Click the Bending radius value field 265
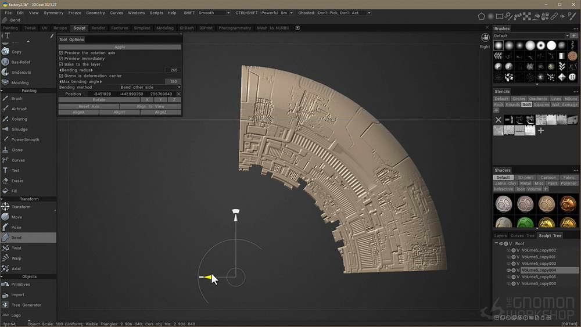Viewport: 581px width, 327px height. point(173,70)
